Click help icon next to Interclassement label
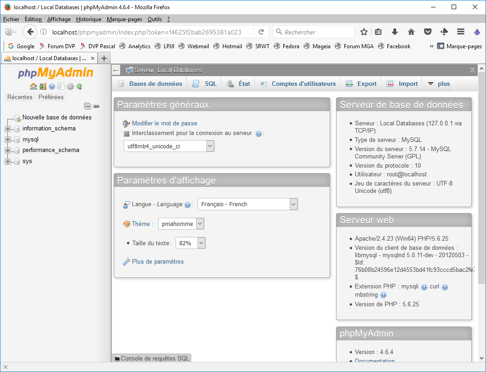 [259, 134]
